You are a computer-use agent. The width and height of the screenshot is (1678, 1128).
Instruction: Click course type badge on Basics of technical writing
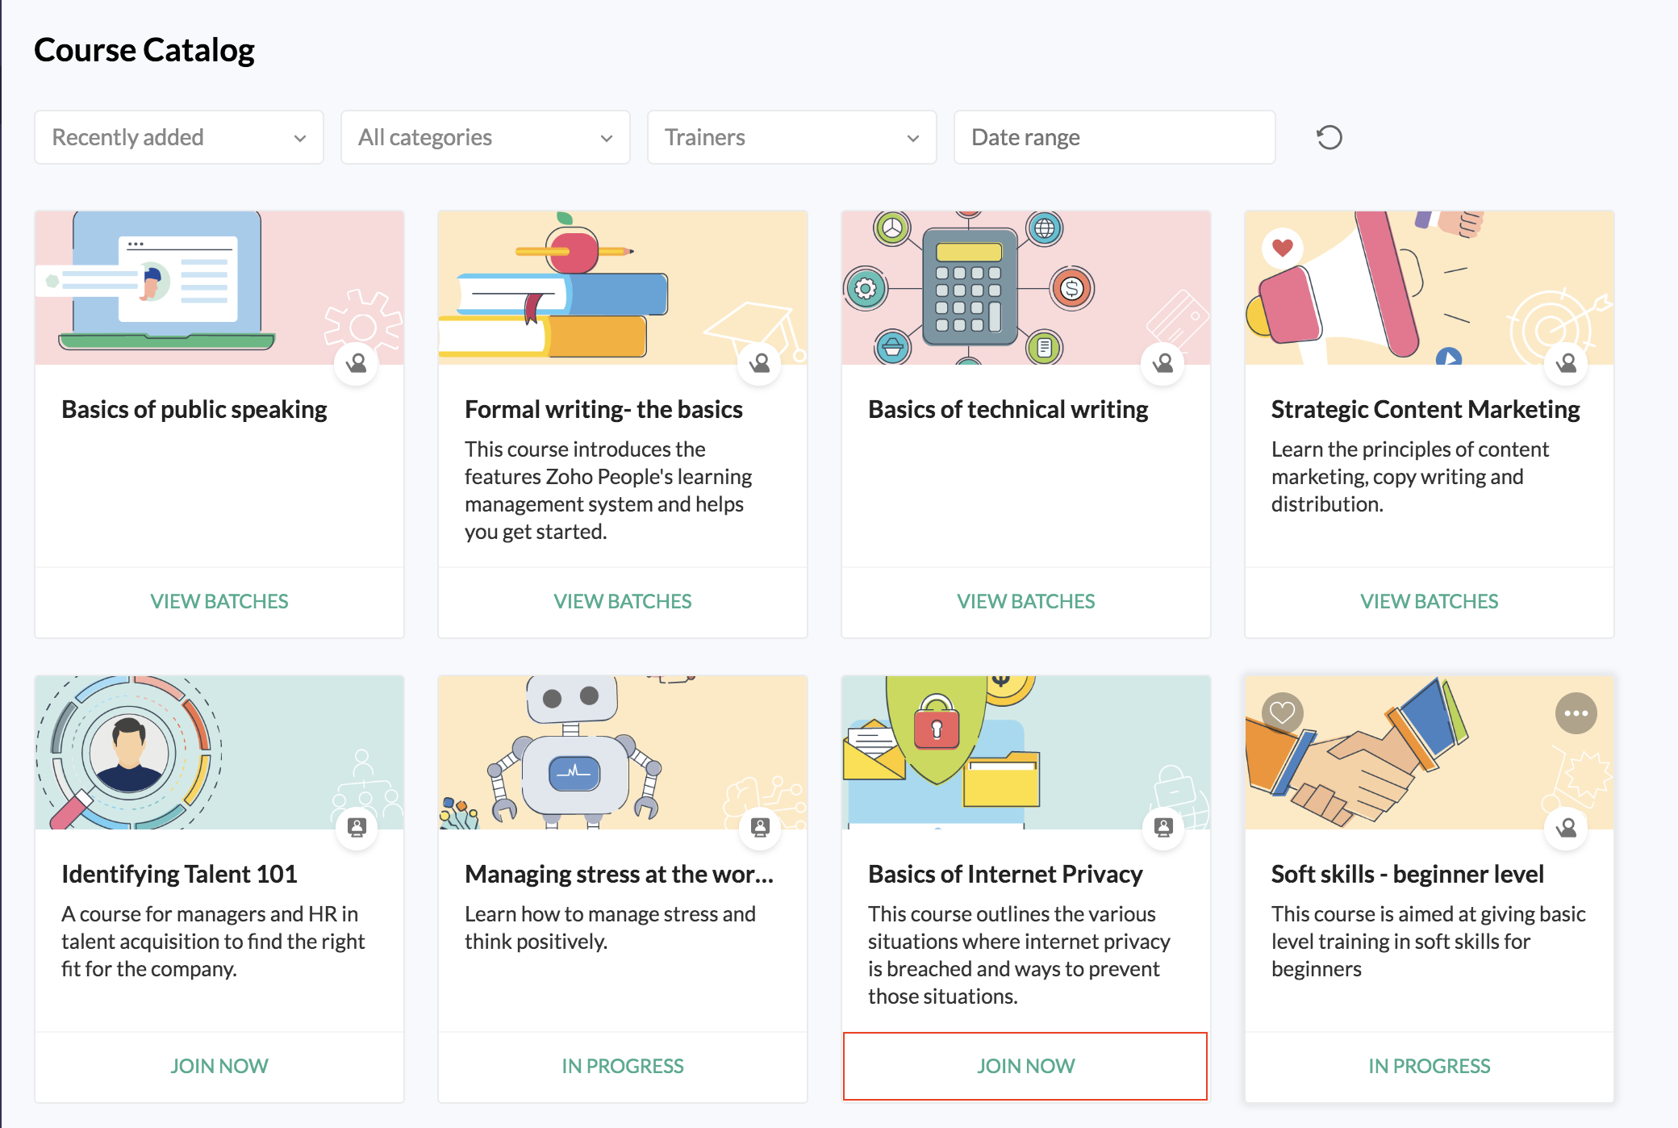(1162, 363)
